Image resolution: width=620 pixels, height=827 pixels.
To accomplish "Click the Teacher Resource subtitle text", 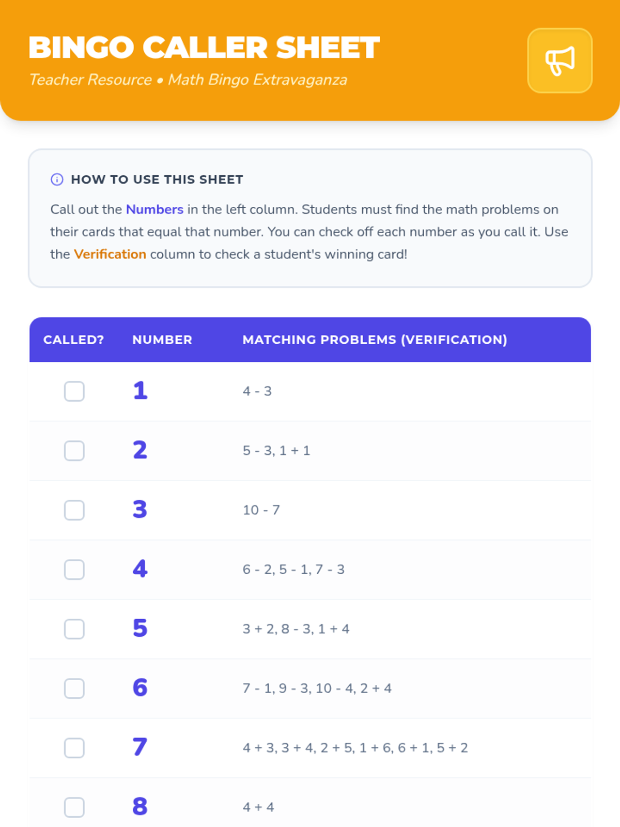I will pyautogui.click(x=90, y=80).
